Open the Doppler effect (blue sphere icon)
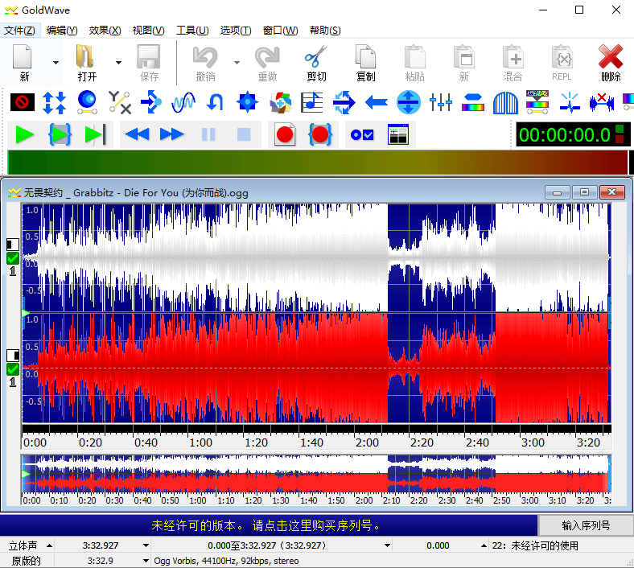This screenshot has height=568, width=634. pos(87,102)
